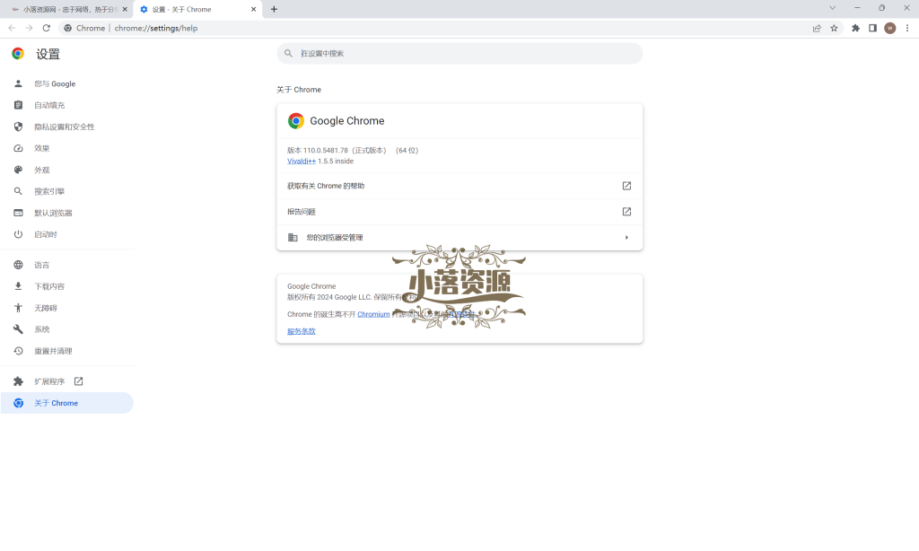Click the browser forward arrow

click(x=29, y=28)
